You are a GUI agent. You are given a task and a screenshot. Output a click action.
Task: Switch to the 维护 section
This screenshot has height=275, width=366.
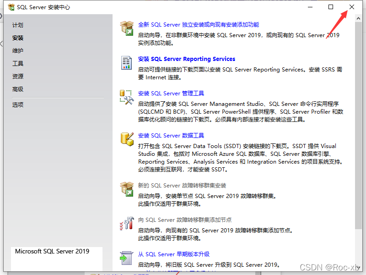tap(18, 51)
